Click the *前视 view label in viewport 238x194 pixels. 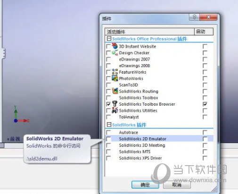[x=14, y=139]
